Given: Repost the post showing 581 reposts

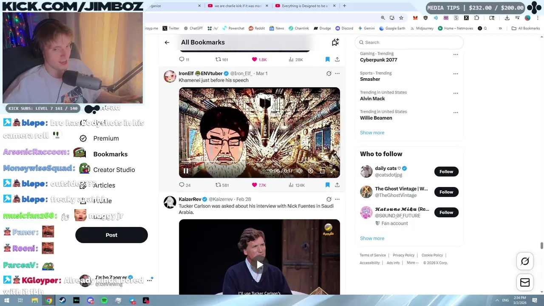Looking at the screenshot, I should [x=222, y=185].
